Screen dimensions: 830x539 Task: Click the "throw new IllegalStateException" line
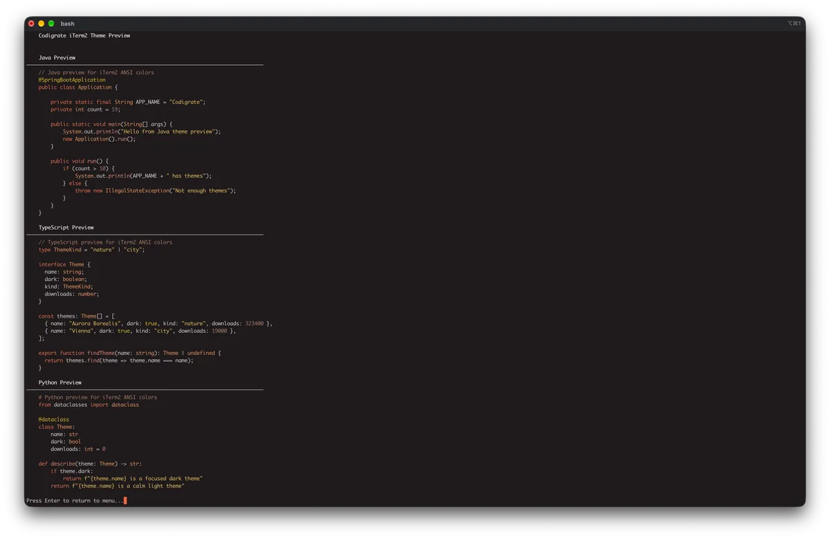click(156, 190)
